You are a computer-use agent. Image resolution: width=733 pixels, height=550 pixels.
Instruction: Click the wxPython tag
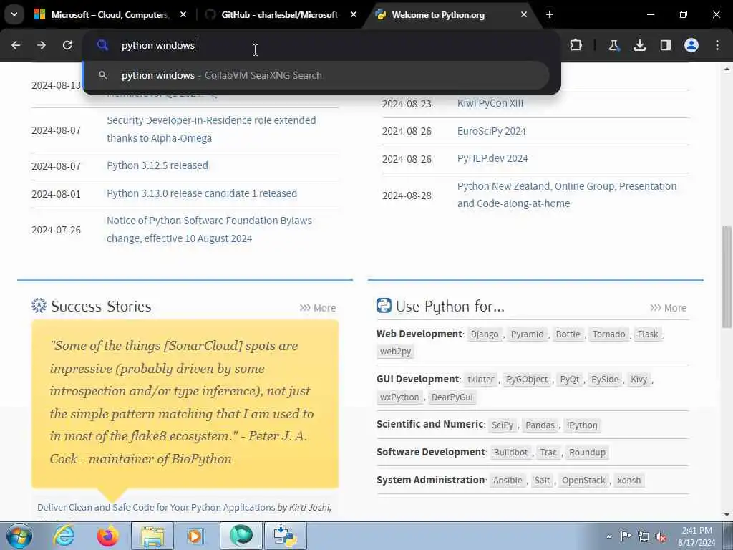click(x=399, y=397)
